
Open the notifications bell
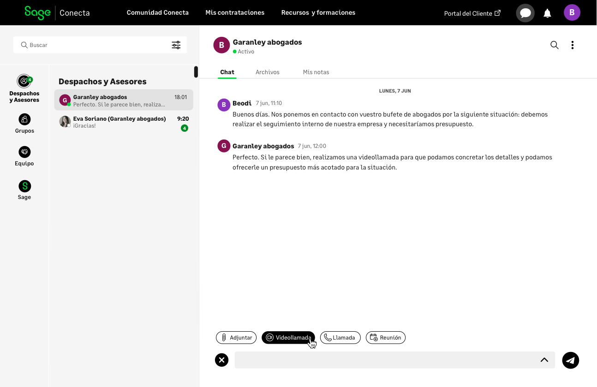point(547,13)
